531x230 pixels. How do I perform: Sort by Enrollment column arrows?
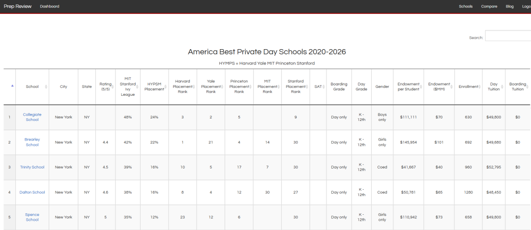click(479, 86)
